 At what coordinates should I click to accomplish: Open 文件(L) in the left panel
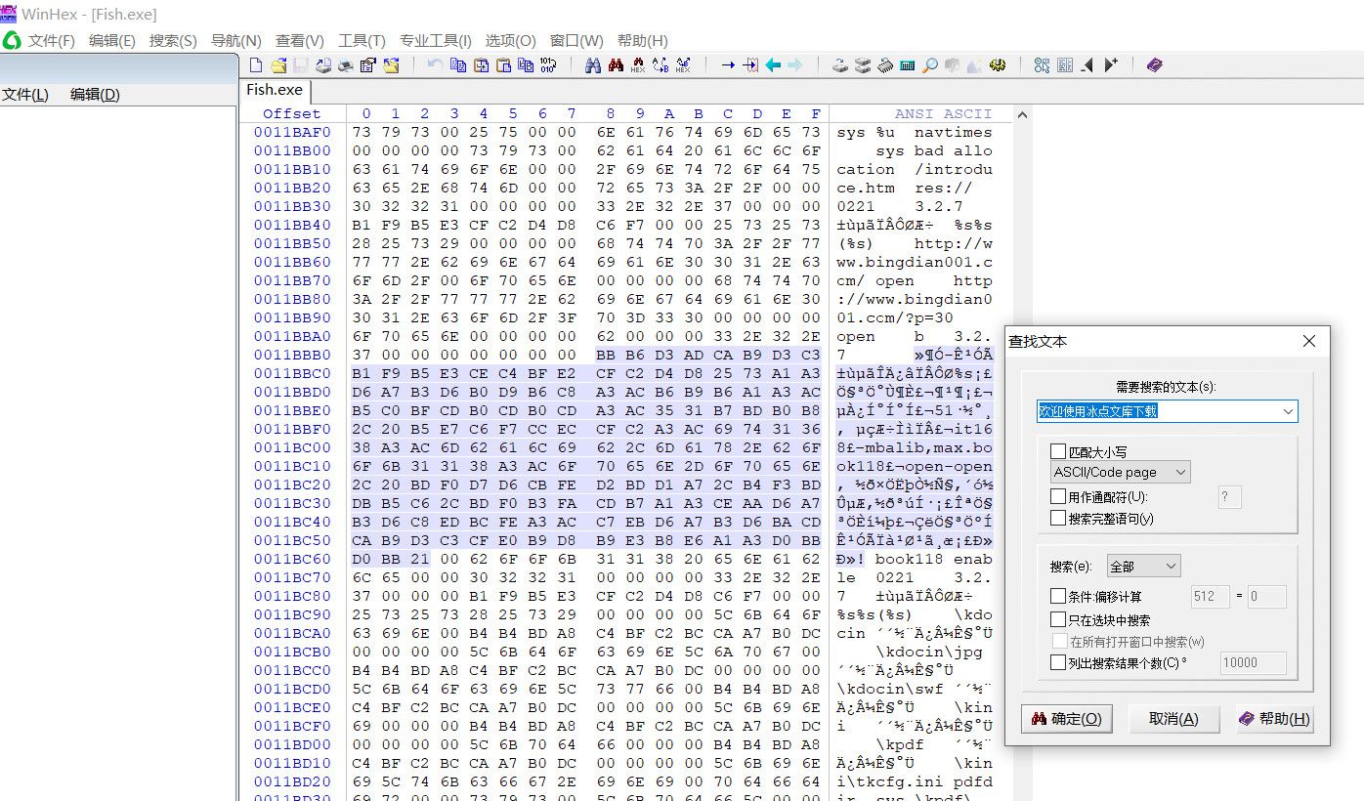click(25, 94)
